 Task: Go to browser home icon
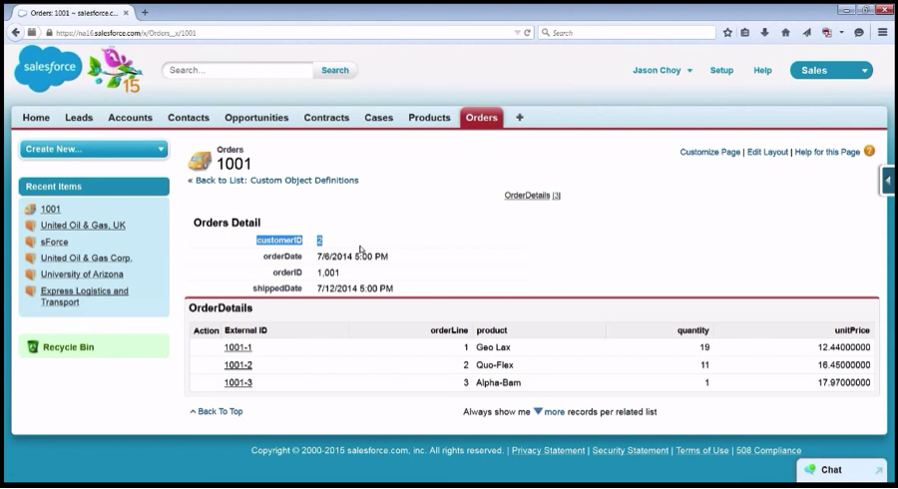786,33
